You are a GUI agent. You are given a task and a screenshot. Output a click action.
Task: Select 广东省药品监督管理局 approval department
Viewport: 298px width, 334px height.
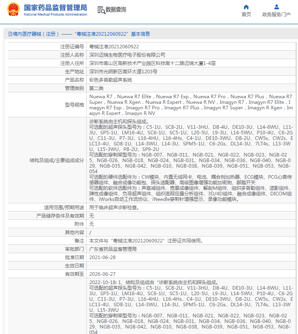[113, 249]
